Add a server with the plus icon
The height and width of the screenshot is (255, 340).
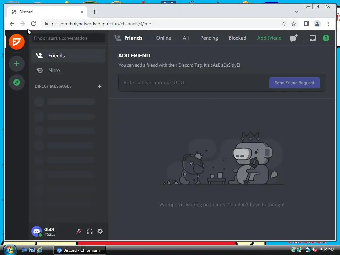17,64
